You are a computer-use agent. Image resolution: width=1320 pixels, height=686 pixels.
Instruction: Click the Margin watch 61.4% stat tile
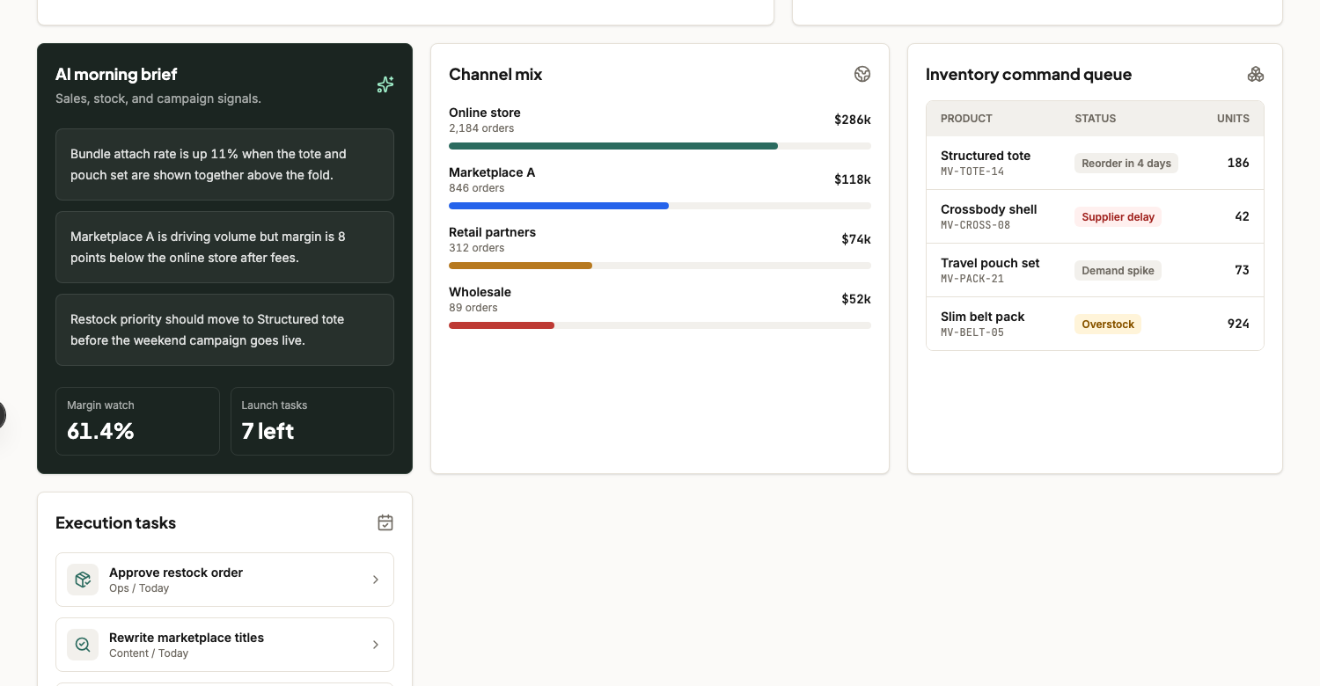click(137, 421)
